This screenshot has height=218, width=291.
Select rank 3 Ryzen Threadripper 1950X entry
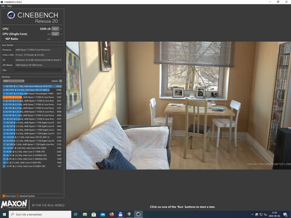[32, 94]
